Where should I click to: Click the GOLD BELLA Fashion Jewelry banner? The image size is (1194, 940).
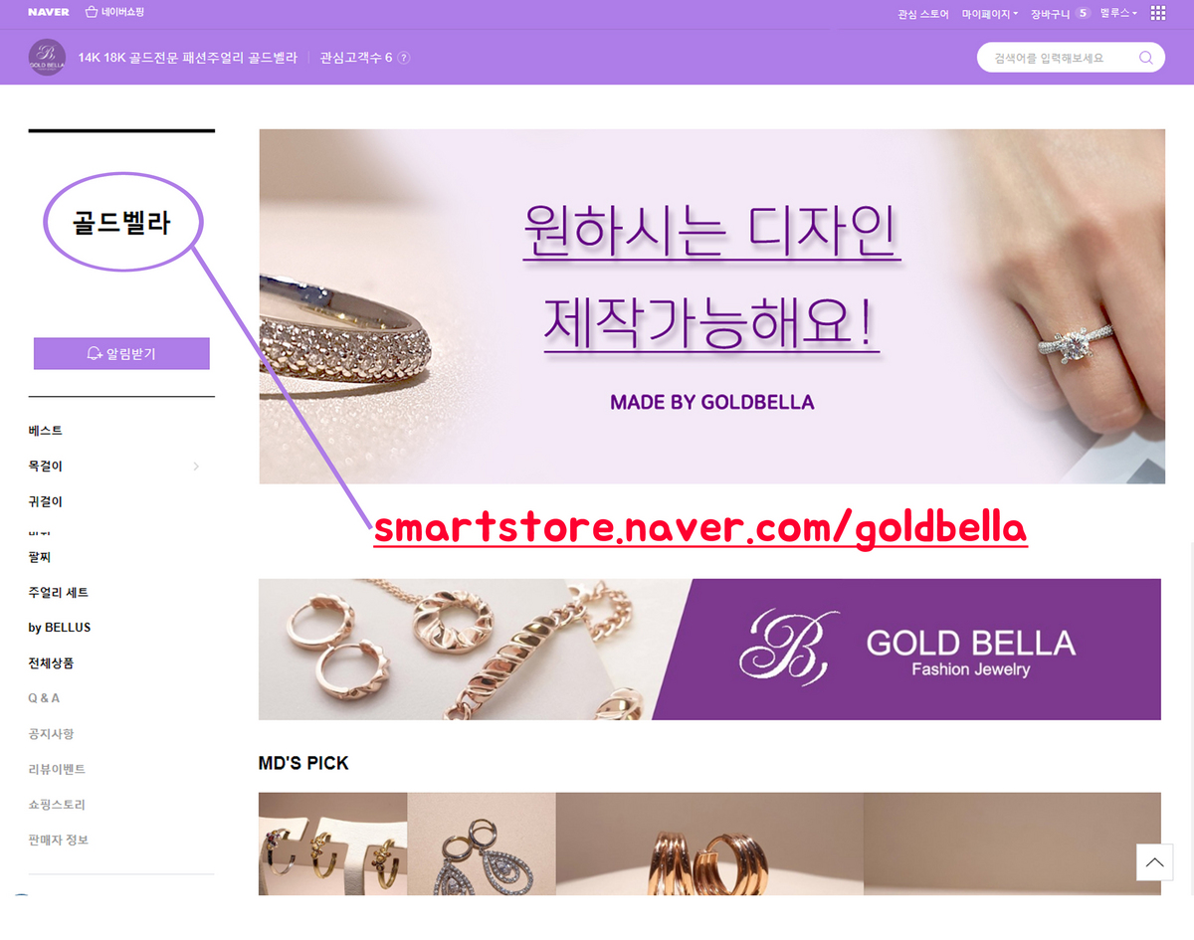(x=709, y=649)
